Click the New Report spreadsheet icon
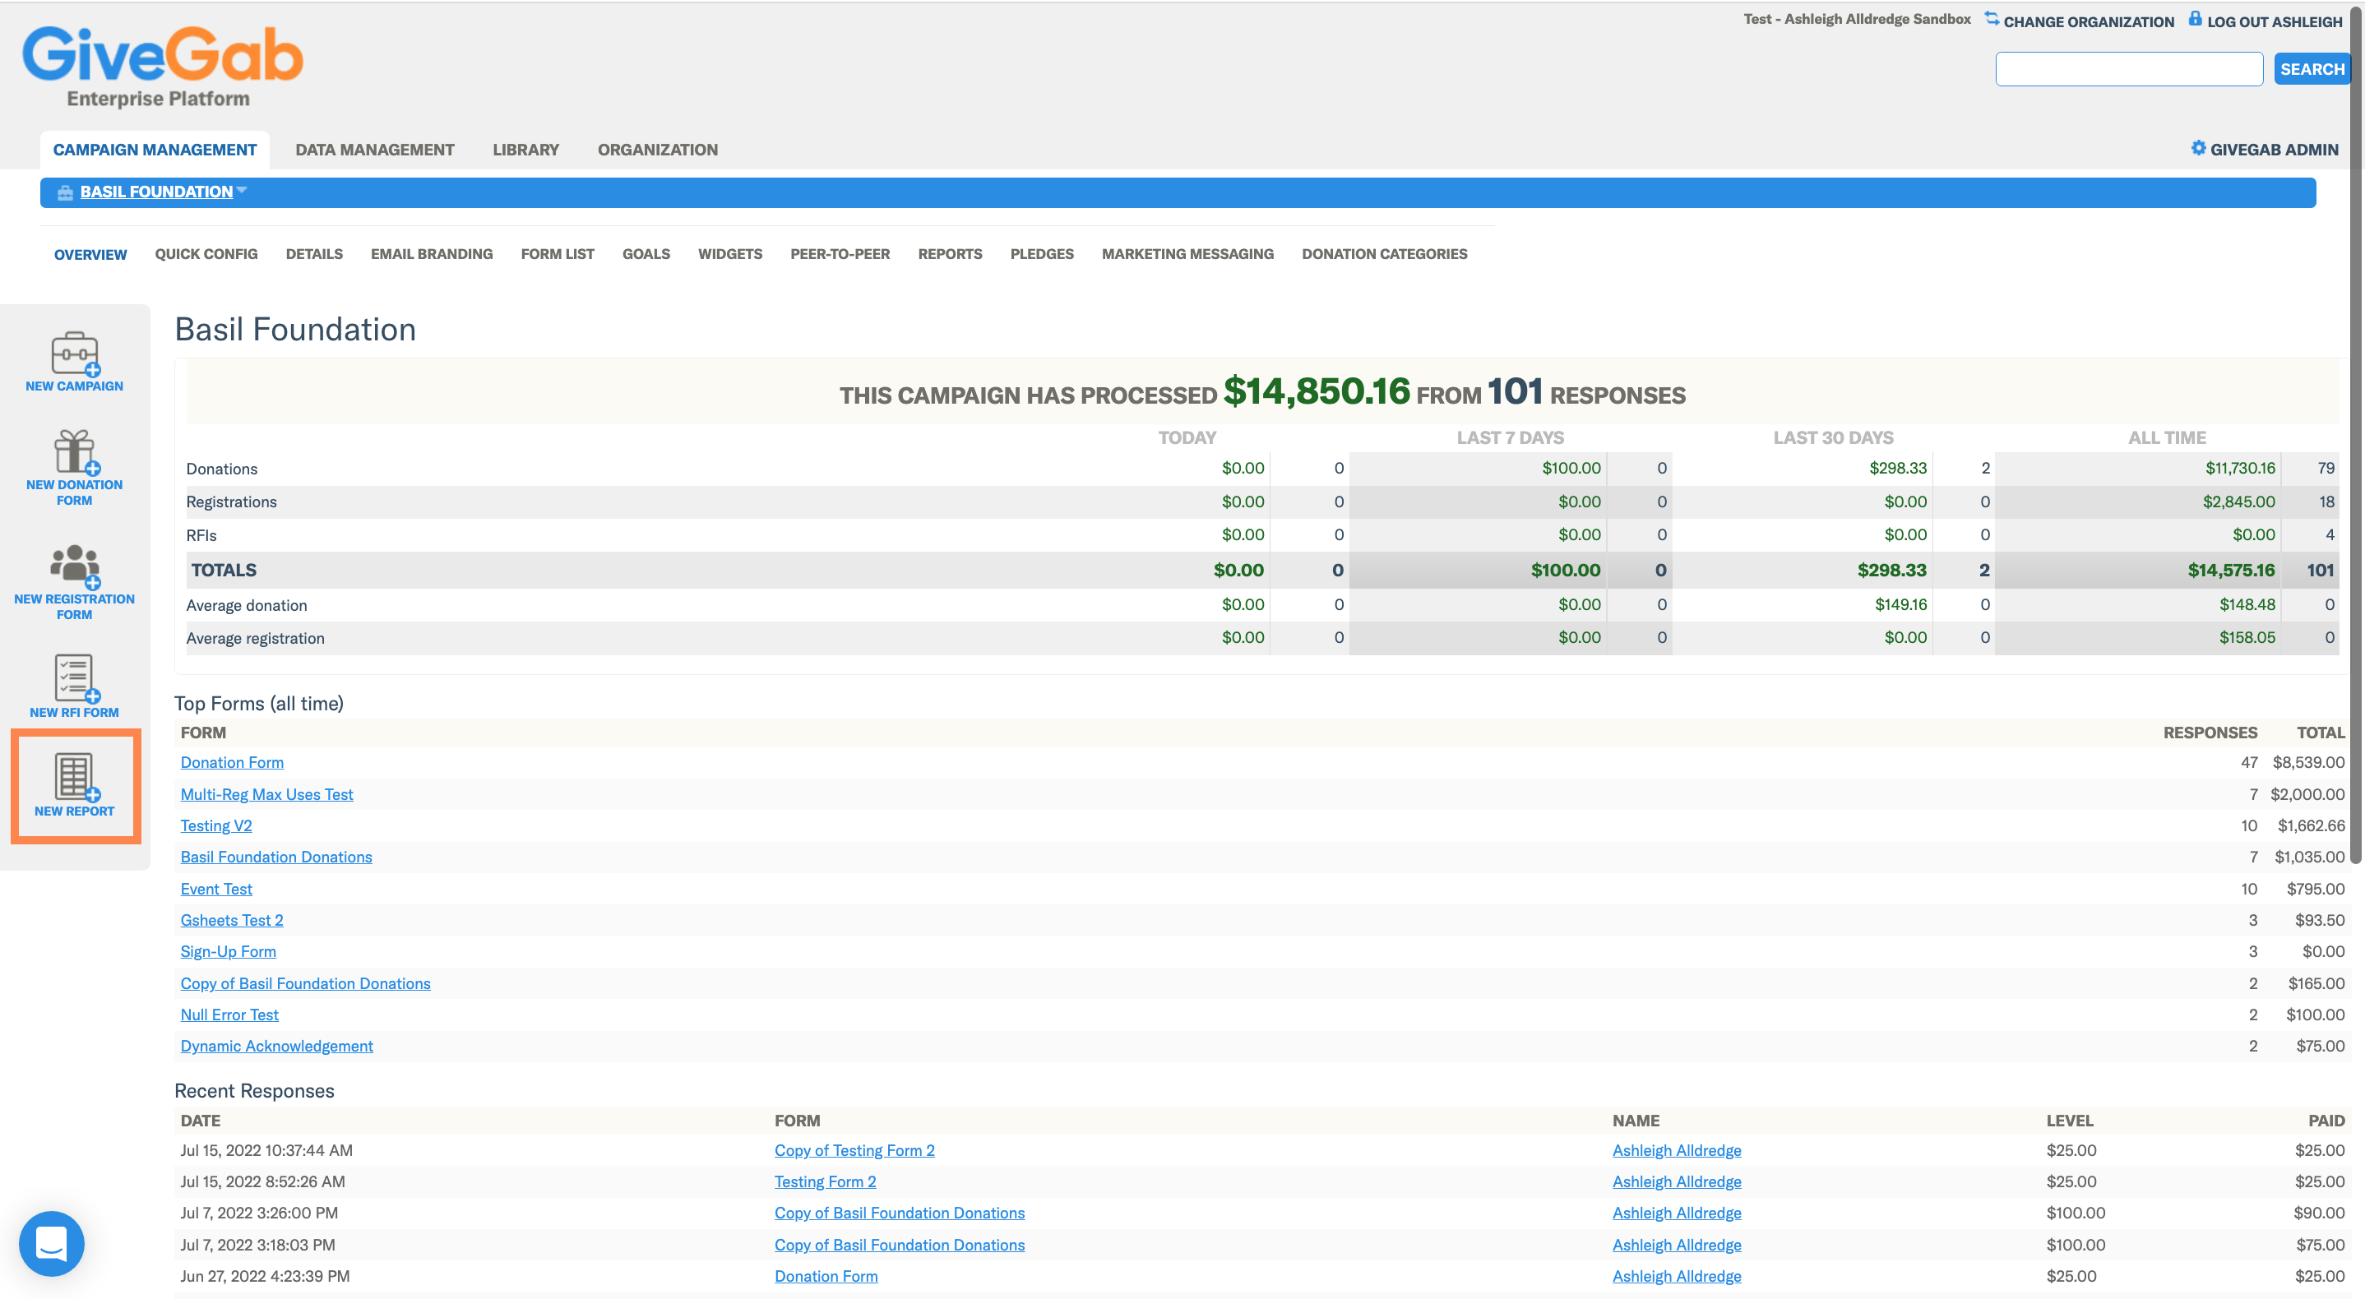Screen dimensions: 2365x1299 pyautogui.click(x=76, y=778)
